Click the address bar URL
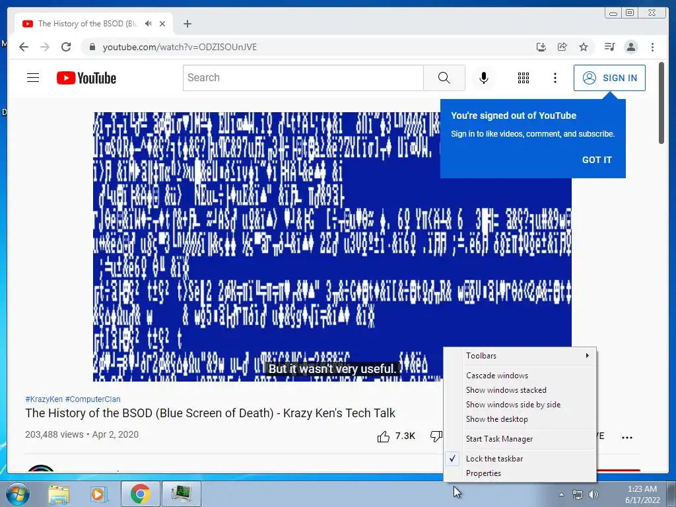Viewport: 676px width, 507px height. pos(180,47)
